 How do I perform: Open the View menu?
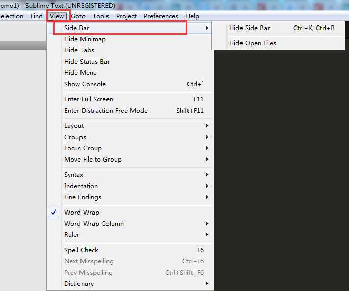click(x=57, y=16)
